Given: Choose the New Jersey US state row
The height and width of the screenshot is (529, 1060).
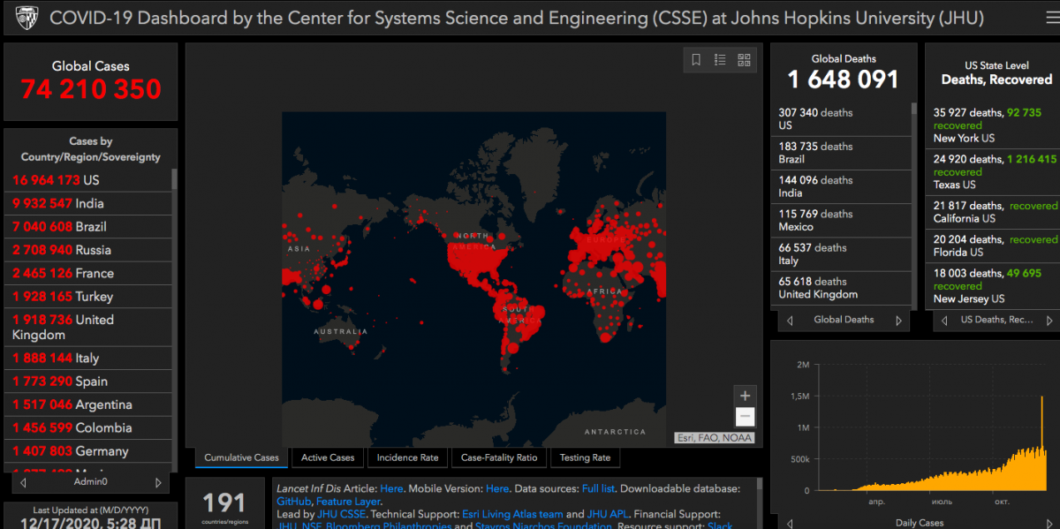Looking at the screenshot, I should [x=991, y=286].
